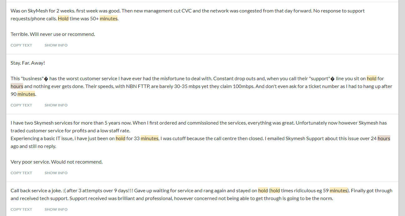Select highlighted "hold" after "stayed on"

tap(263, 191)
